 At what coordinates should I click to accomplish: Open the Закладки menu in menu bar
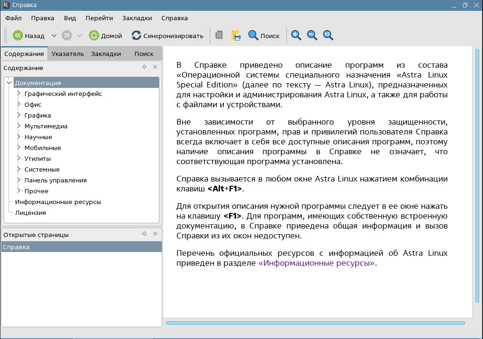[x=137, y=18]
